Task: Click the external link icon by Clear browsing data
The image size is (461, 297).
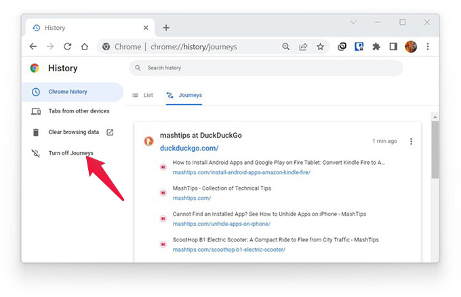Action: coord(110,132)
